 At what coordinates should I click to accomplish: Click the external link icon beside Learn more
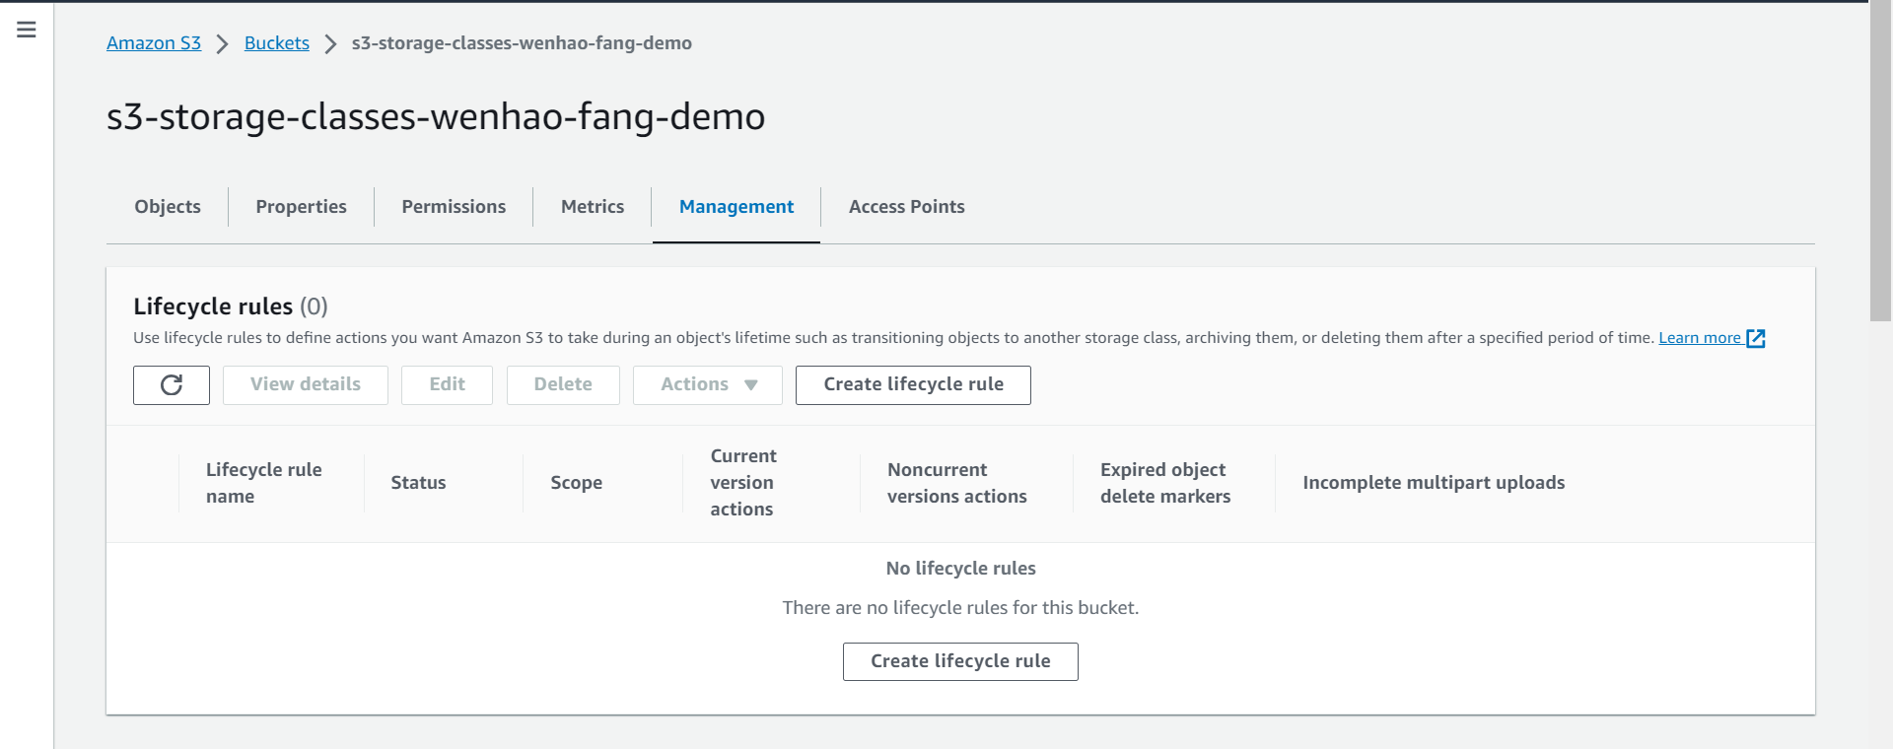(x=1756, y=338)
